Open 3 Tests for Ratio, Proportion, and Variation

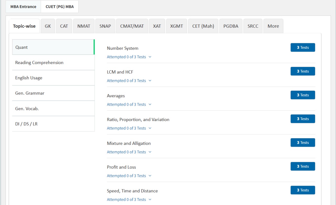click(303, 119)
